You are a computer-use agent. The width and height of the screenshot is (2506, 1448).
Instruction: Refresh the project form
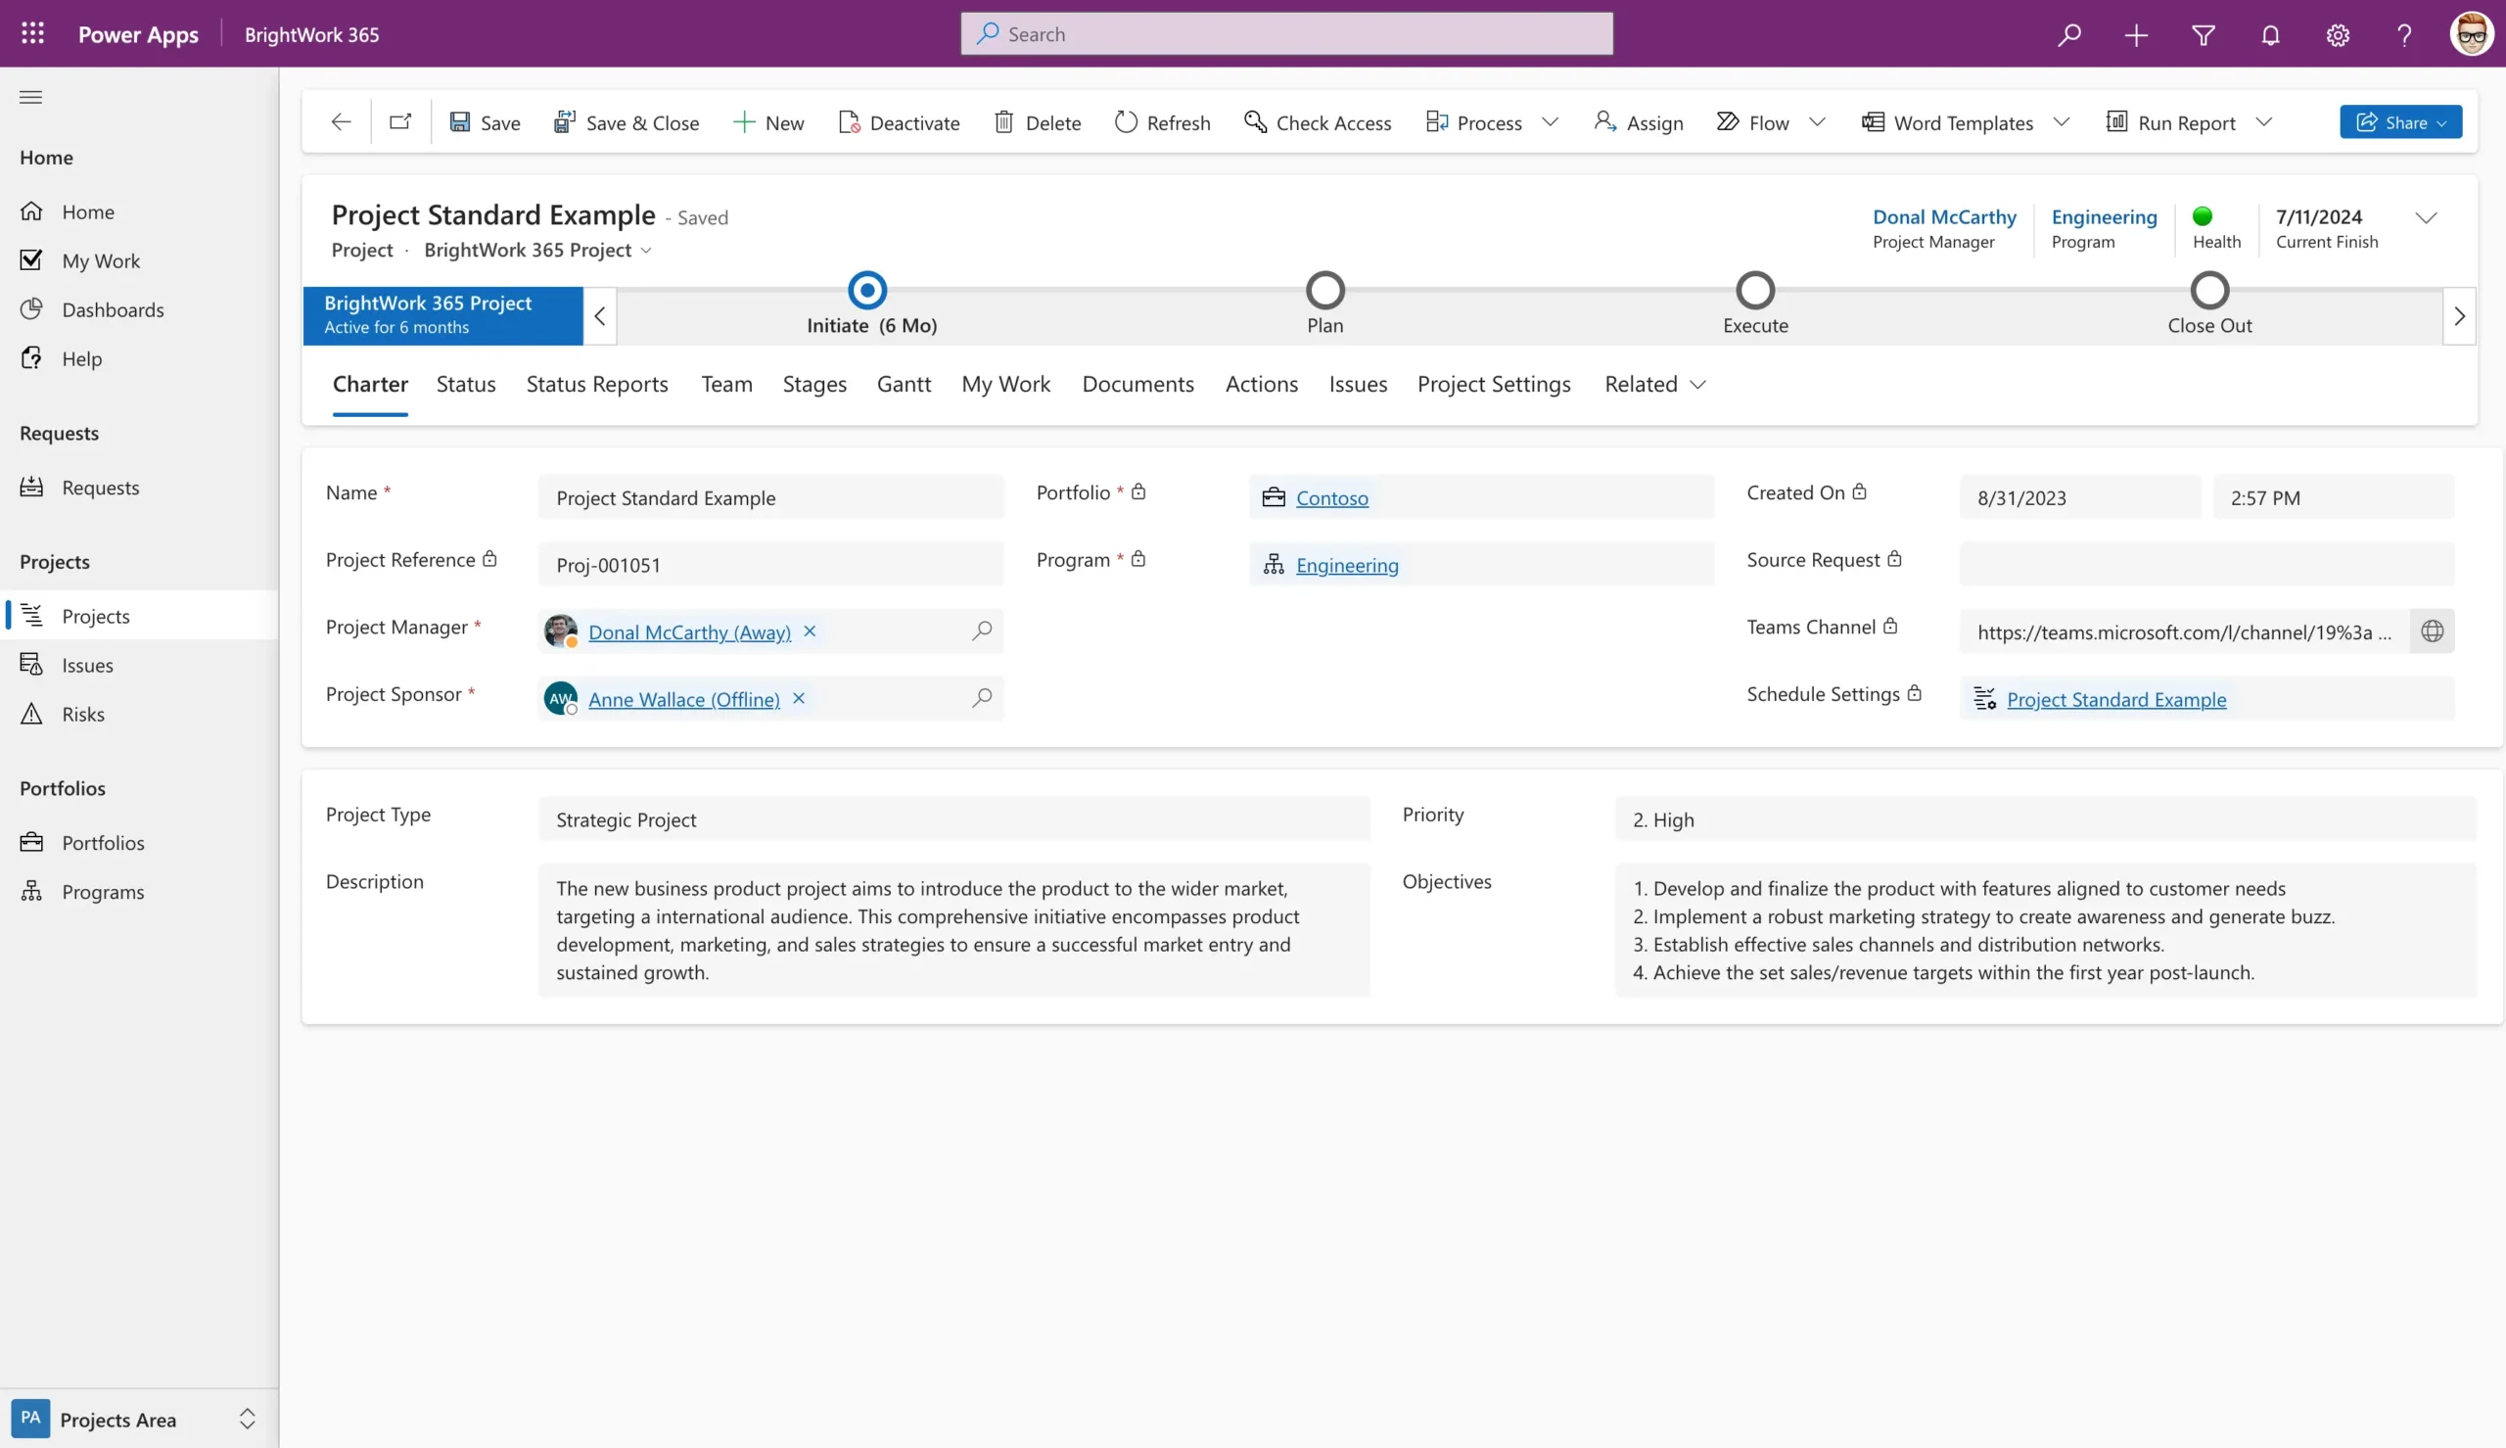tap(1162, 121)
